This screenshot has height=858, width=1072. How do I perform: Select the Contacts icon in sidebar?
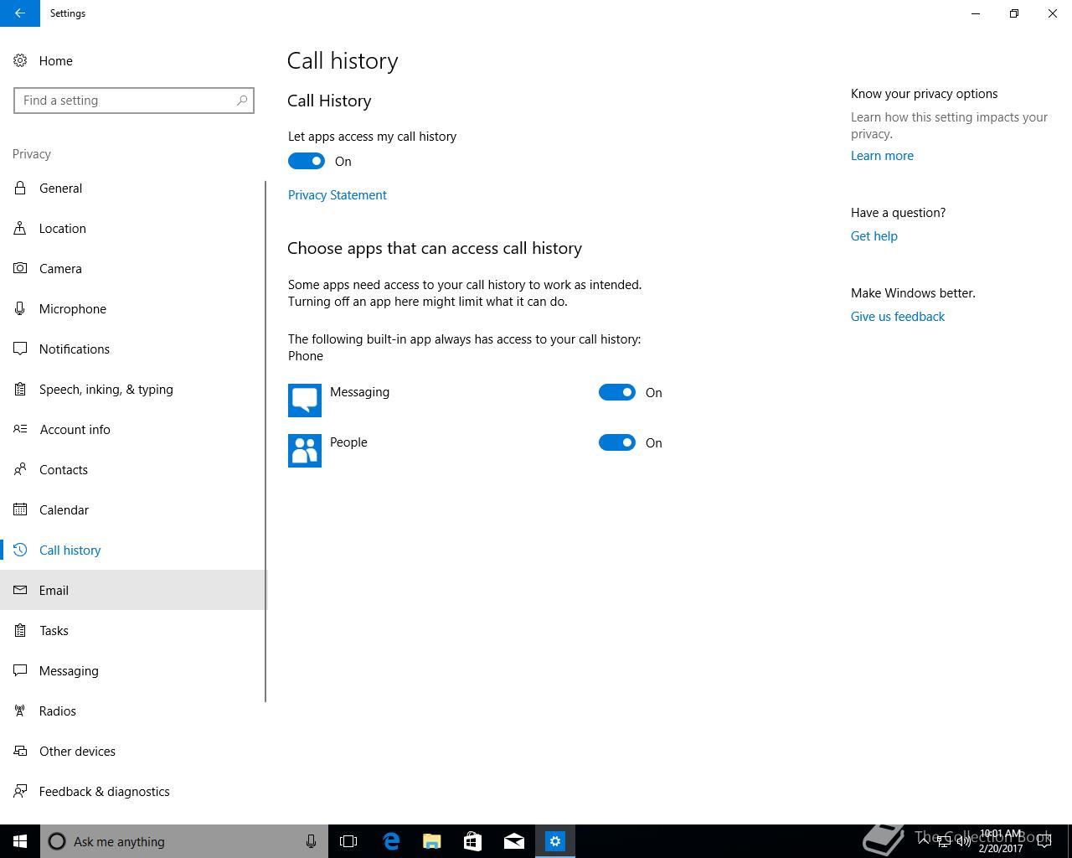(x=20, y=469)
